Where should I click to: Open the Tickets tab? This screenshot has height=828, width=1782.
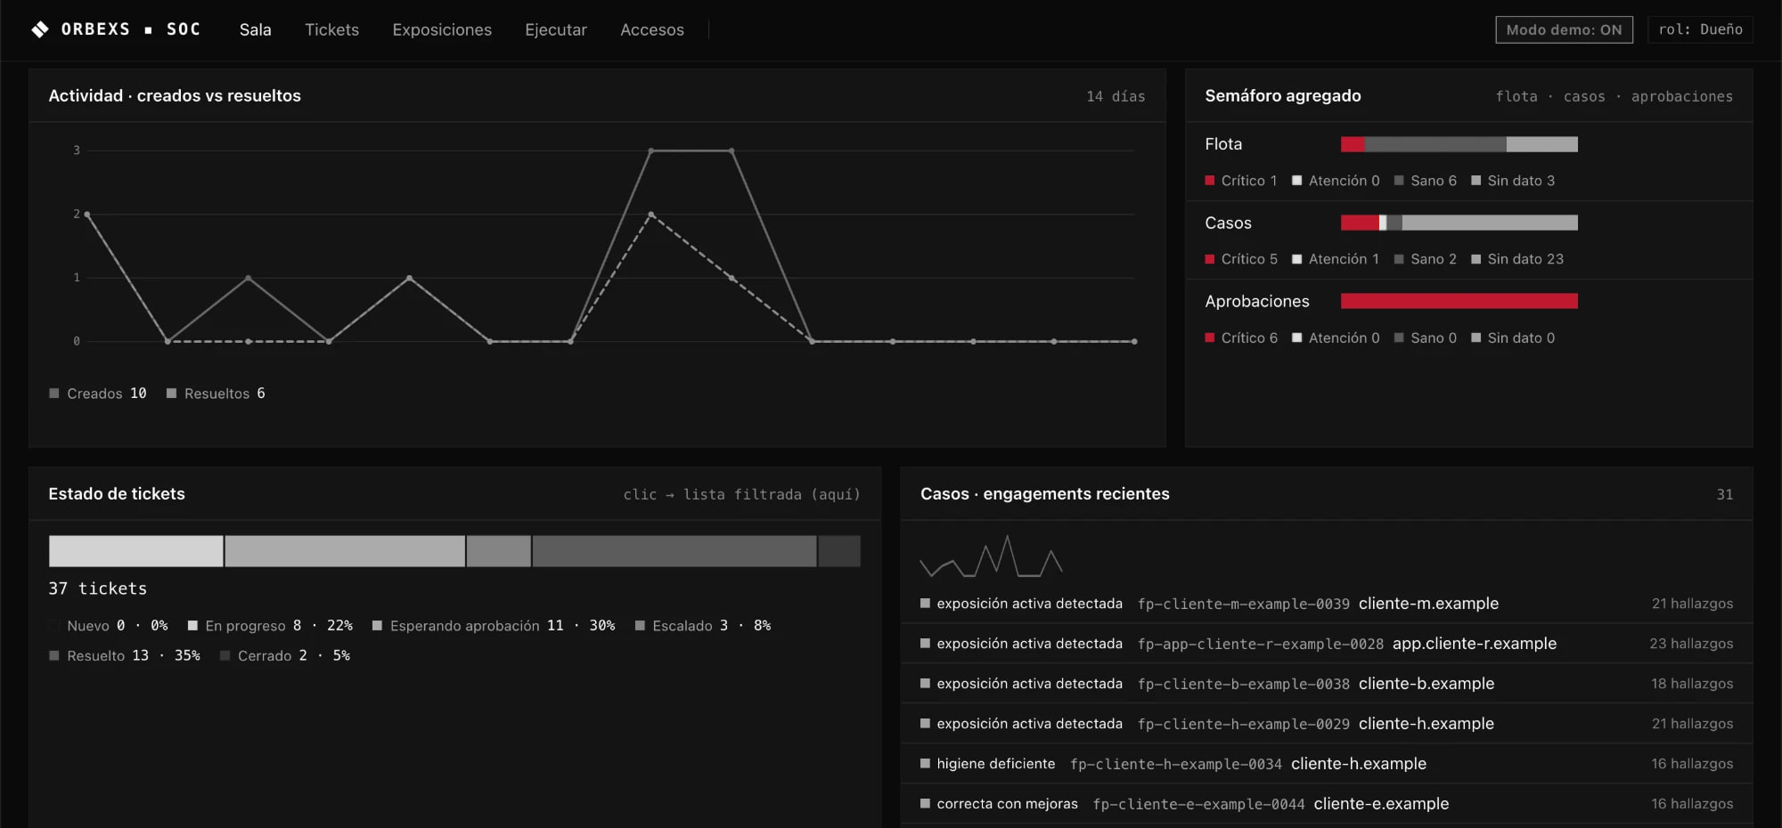[x=331, y=29]
